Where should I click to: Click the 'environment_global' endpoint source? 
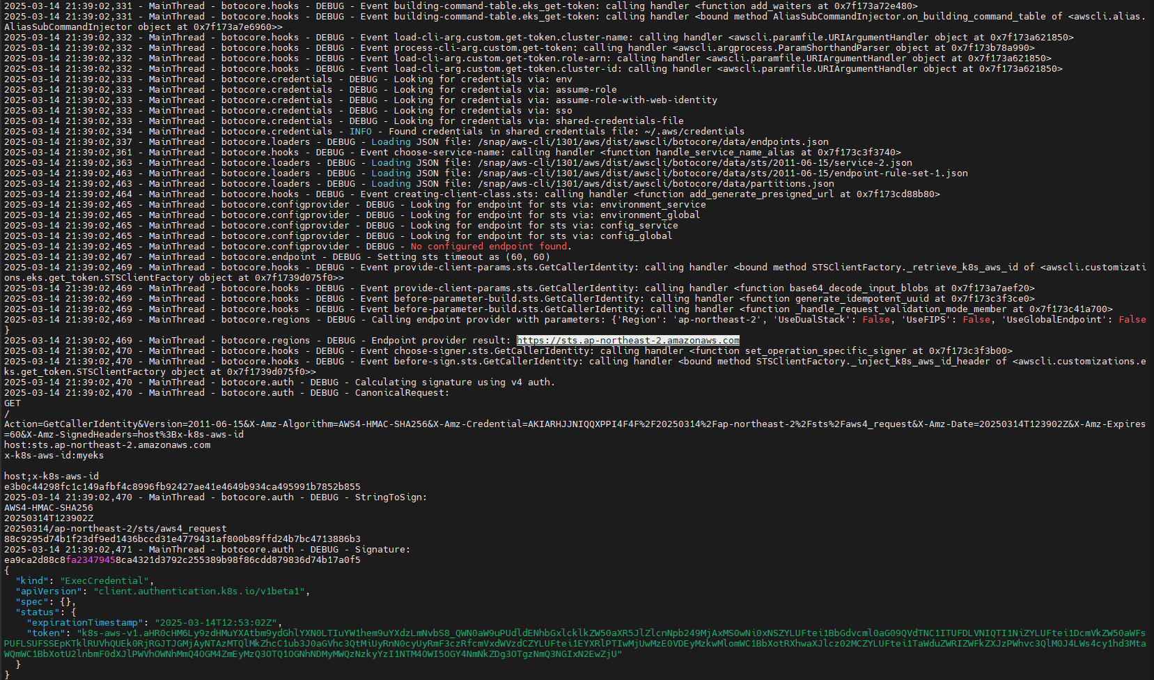[650, 215]
